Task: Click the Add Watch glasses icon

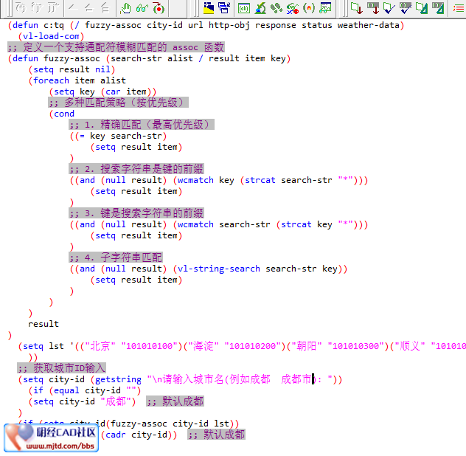Action: (x=142, y=8)
